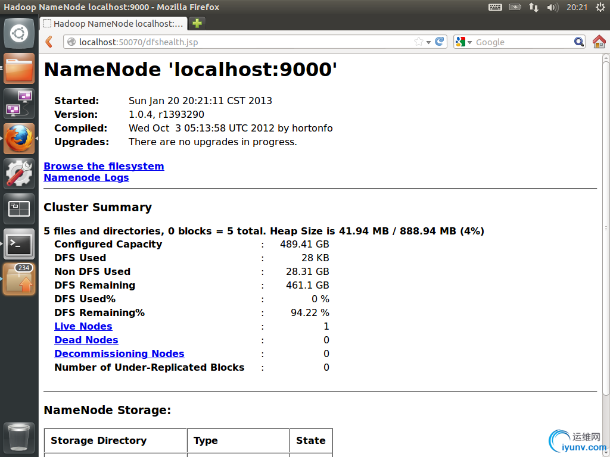Click the Non DFS Used value 28.31 GB
Screen dimensions: 610x457
308,271
